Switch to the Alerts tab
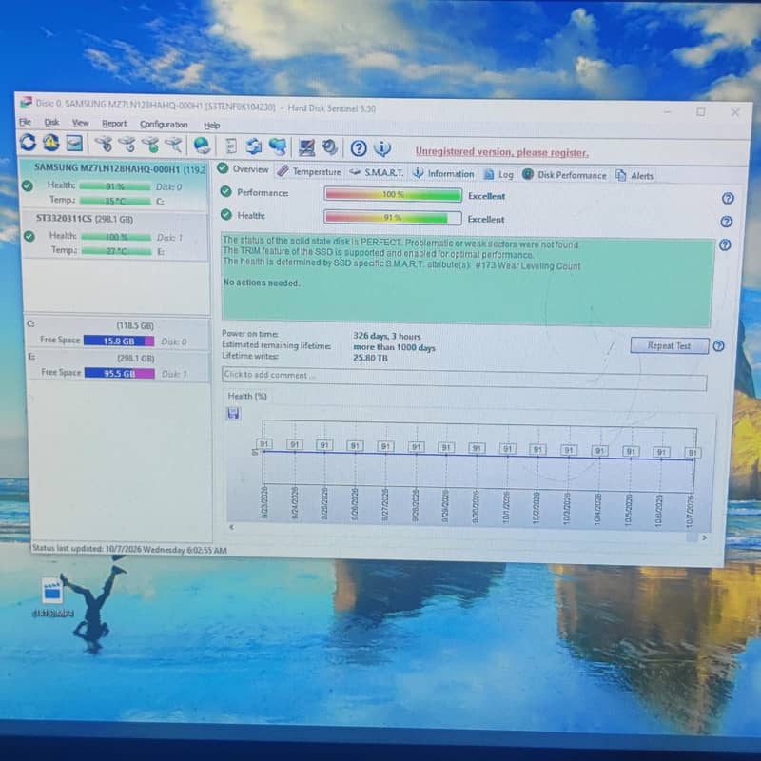761x761 pixels. (634, 176)
